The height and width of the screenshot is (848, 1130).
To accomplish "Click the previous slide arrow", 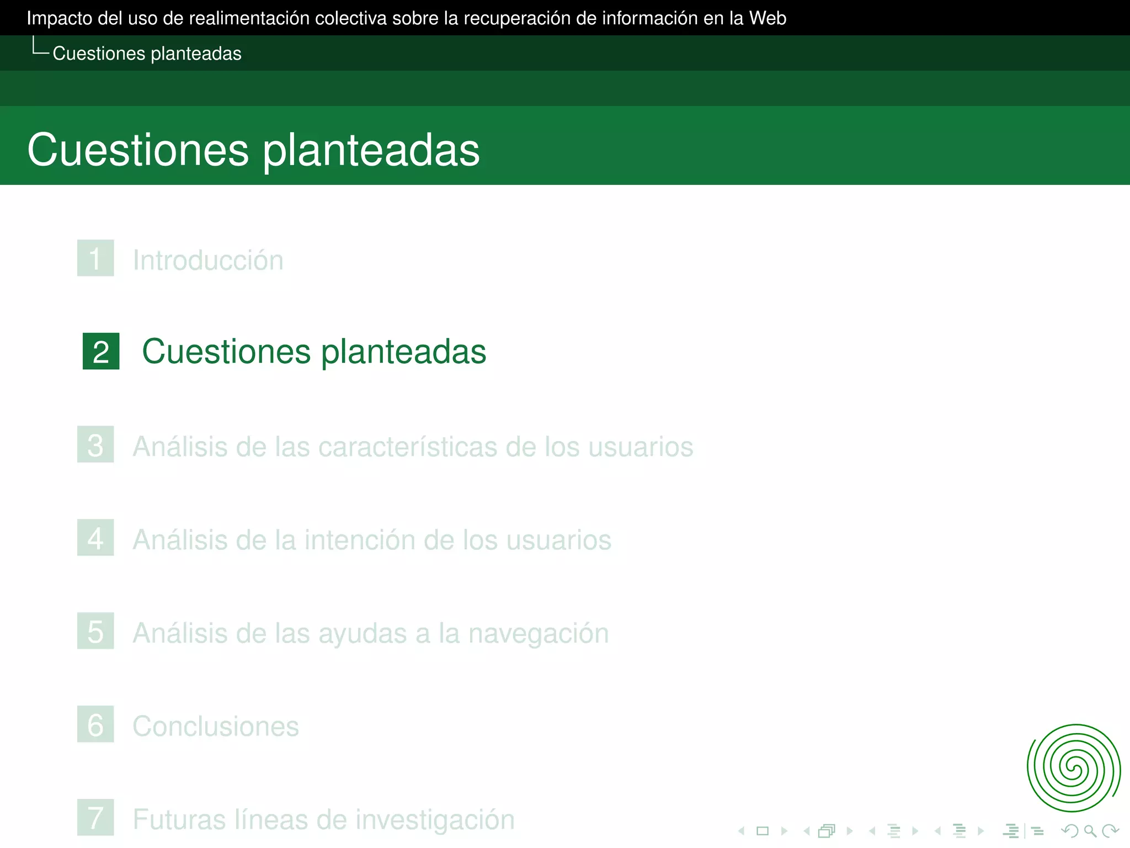I will (x=742, y=831).
